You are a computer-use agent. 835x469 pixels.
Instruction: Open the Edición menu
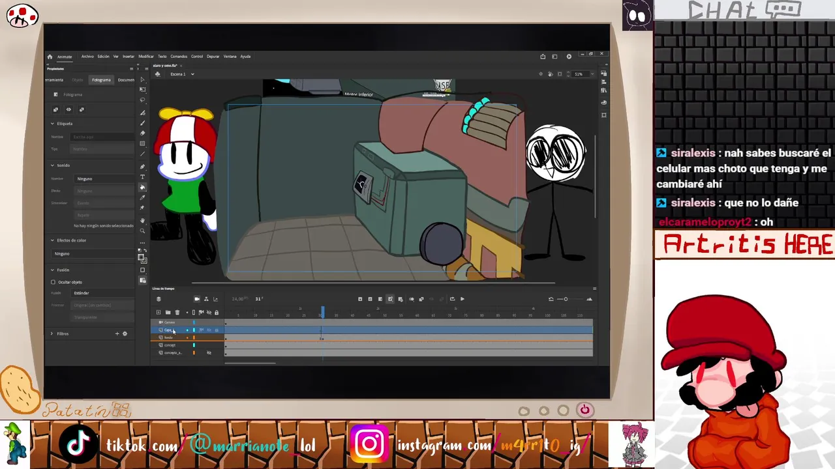click(104, 57)
